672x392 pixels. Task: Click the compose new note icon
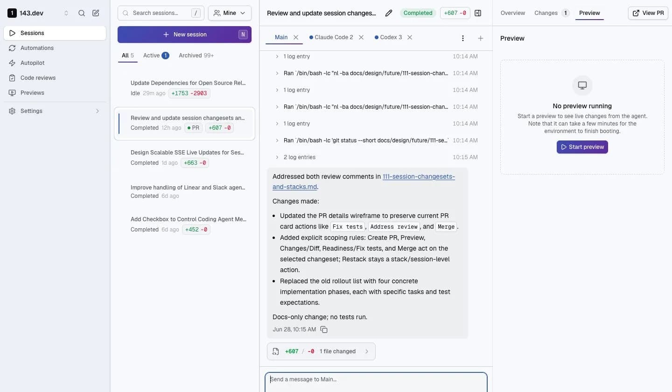[96, 13]
